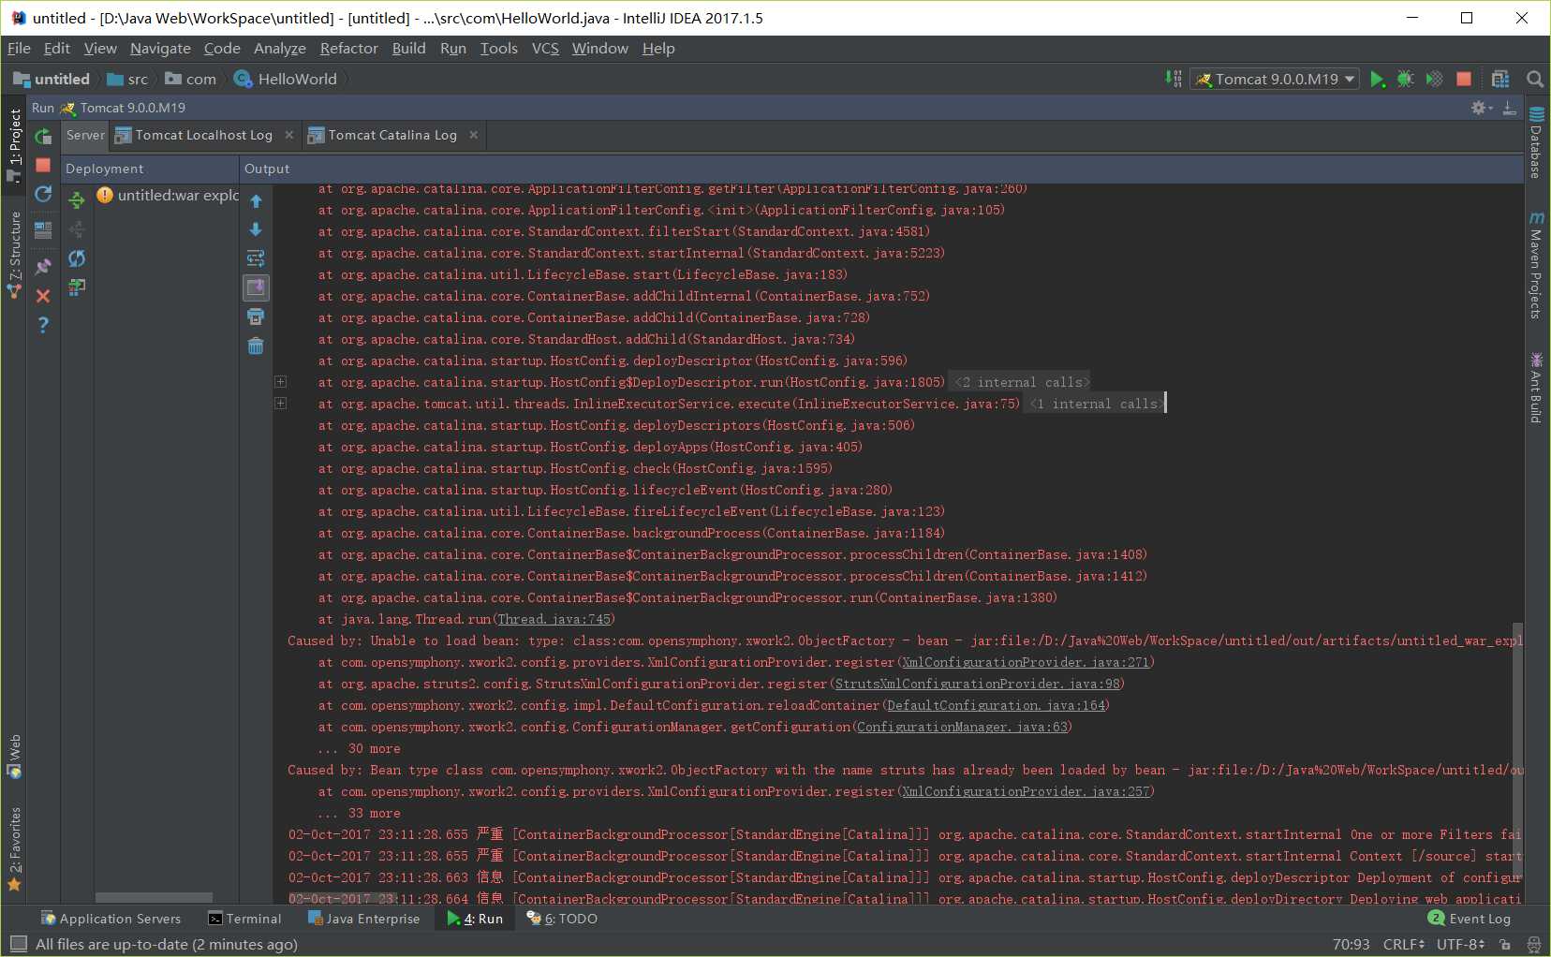The width and height of the screenshot is (1551, 957).
Task: Click the HelloWorld breadcrumb
Action: point(286,80)
